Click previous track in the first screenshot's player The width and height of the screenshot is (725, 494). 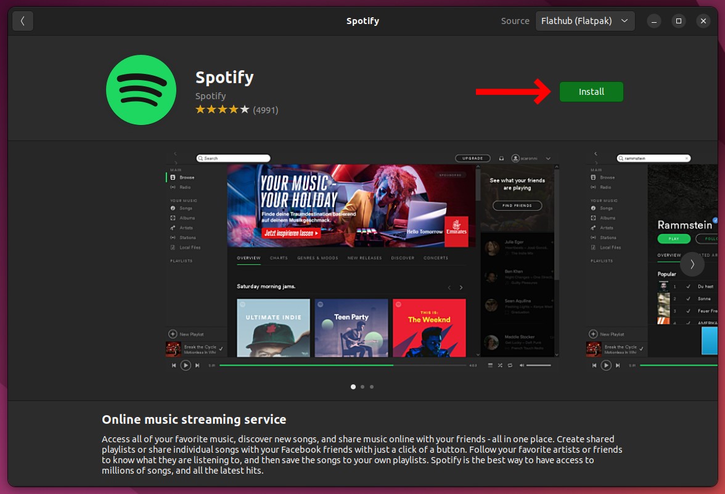[x=174, y=365]
